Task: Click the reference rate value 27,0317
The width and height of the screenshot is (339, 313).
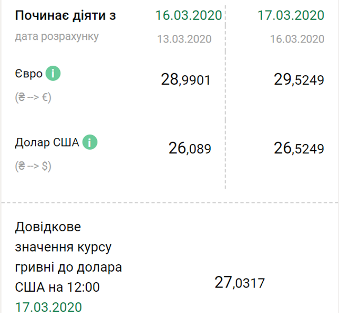Action: [239, 282]
